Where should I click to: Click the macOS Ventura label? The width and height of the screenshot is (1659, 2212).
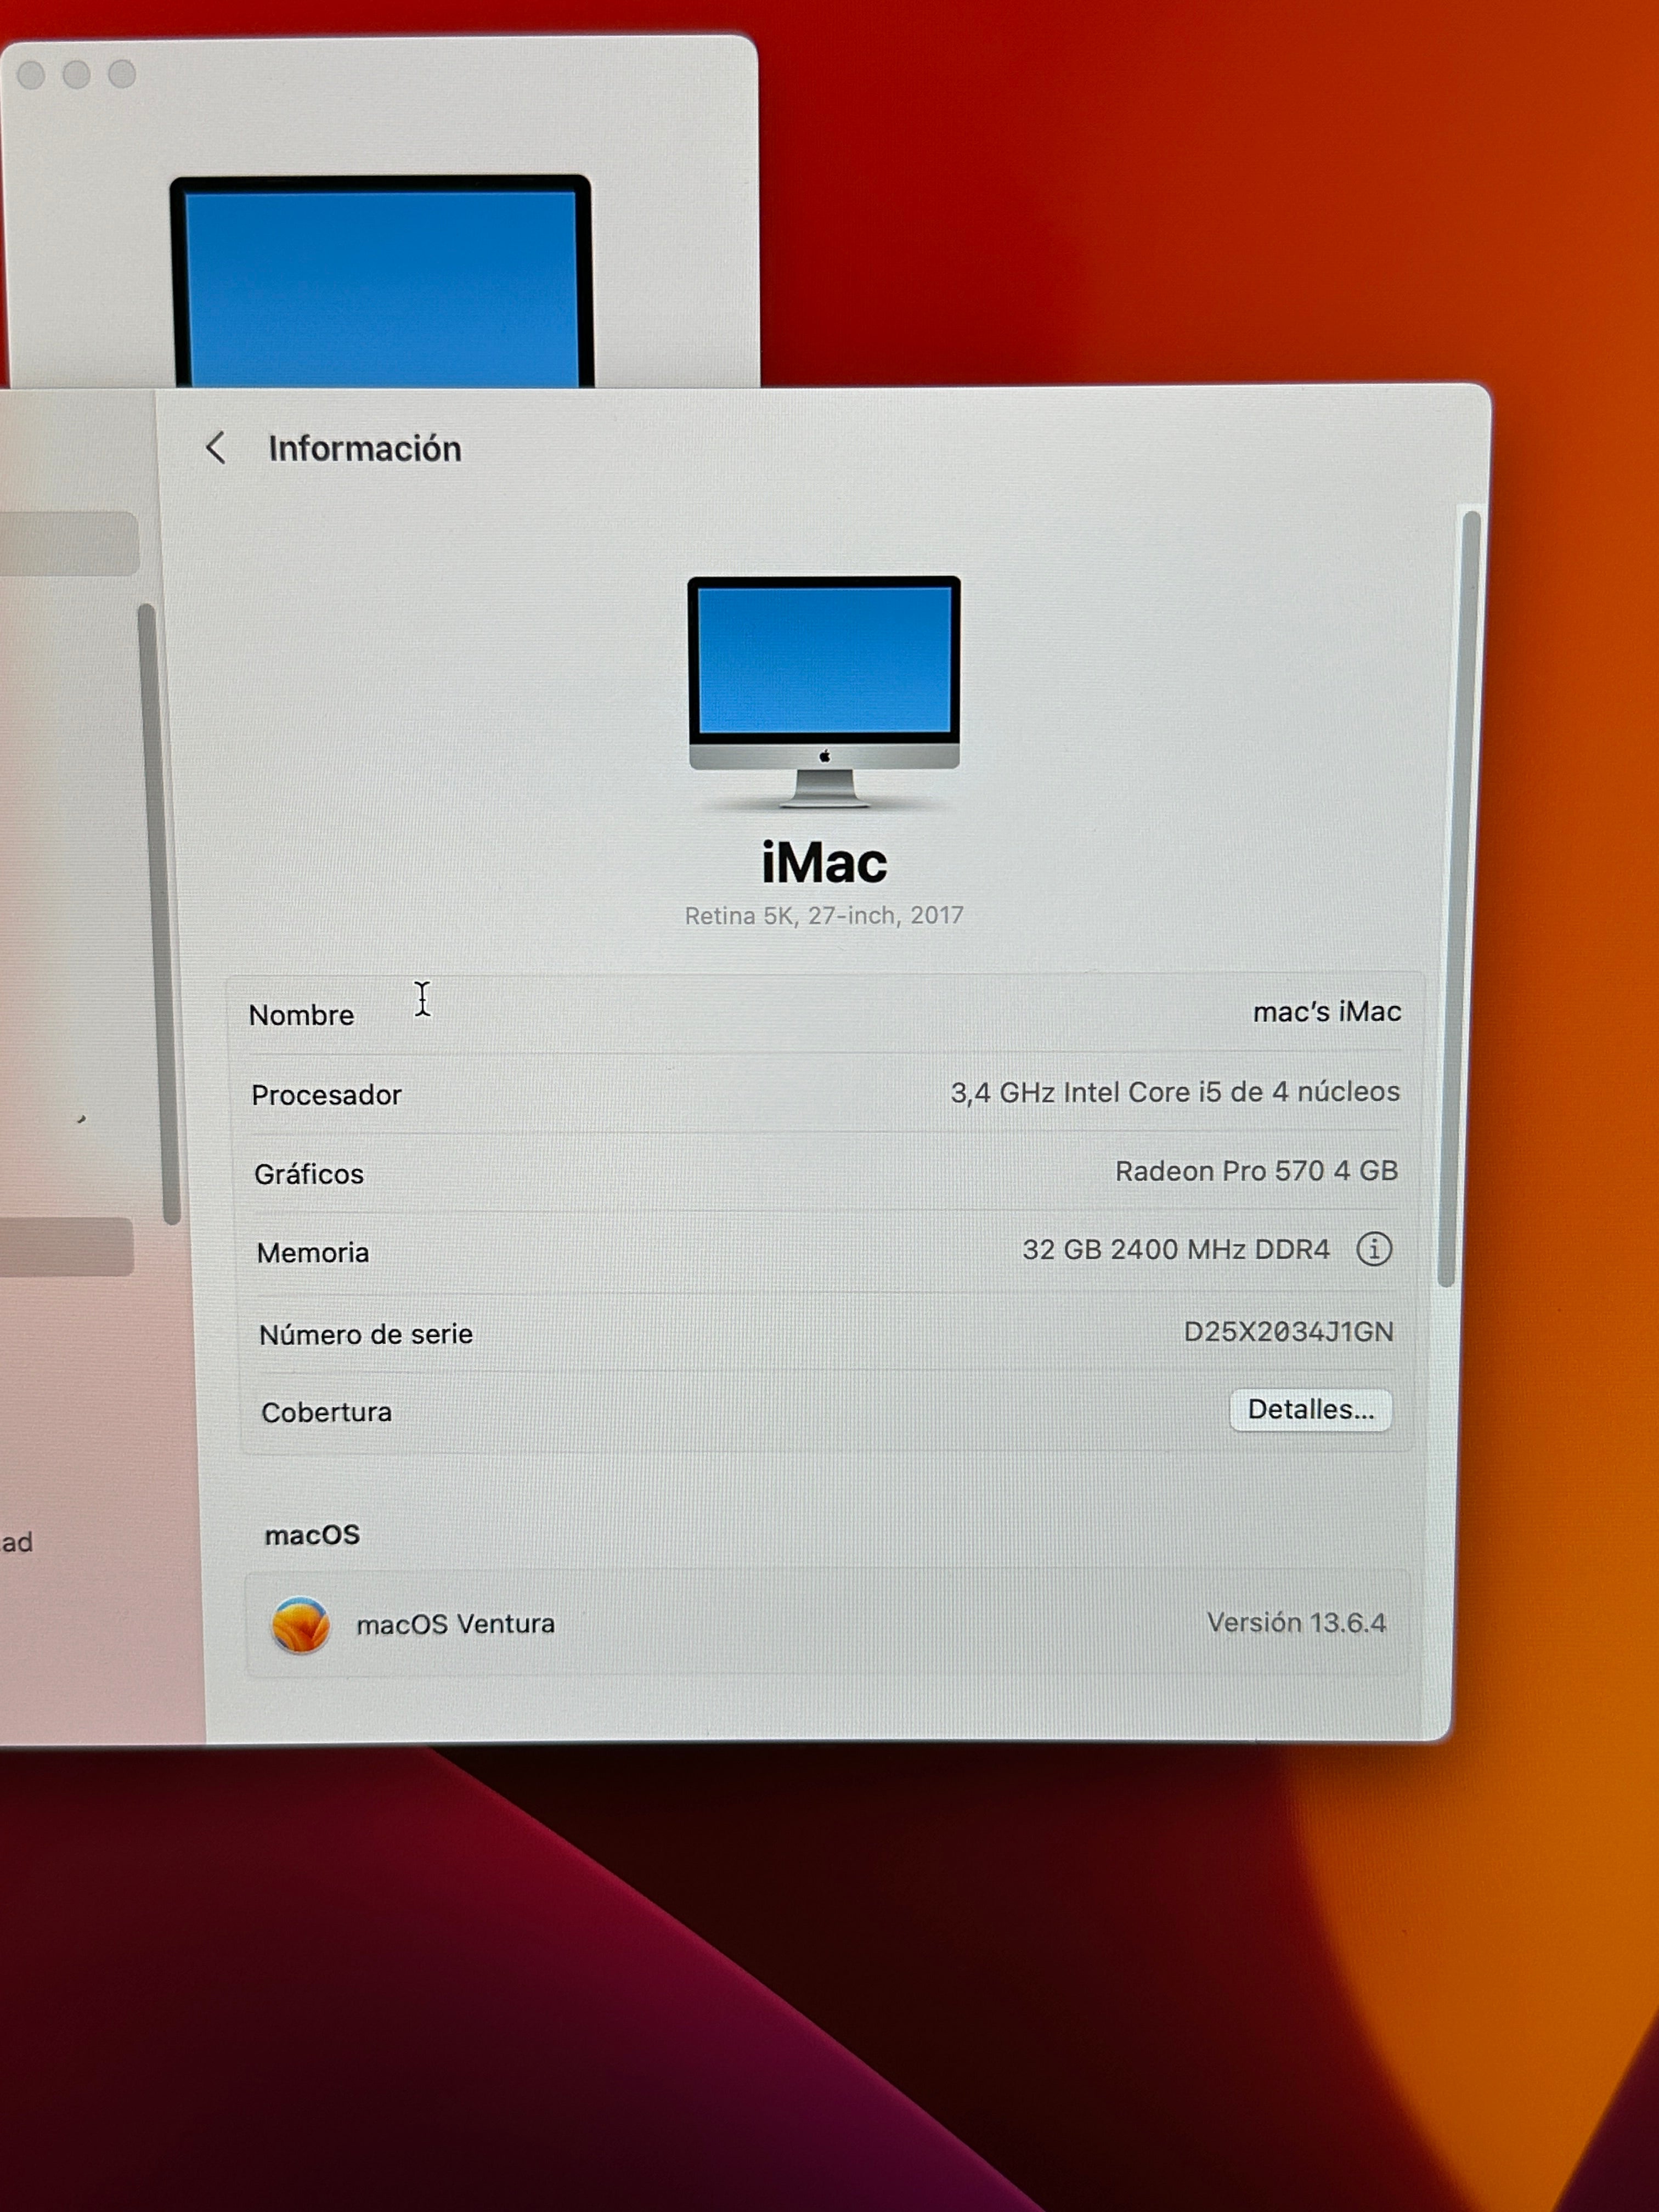(455, 1624)
